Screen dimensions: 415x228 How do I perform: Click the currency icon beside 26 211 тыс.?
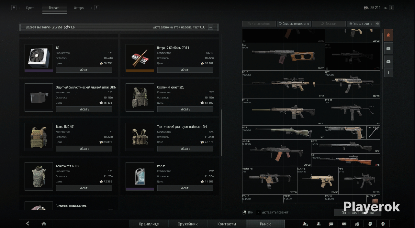366,8
